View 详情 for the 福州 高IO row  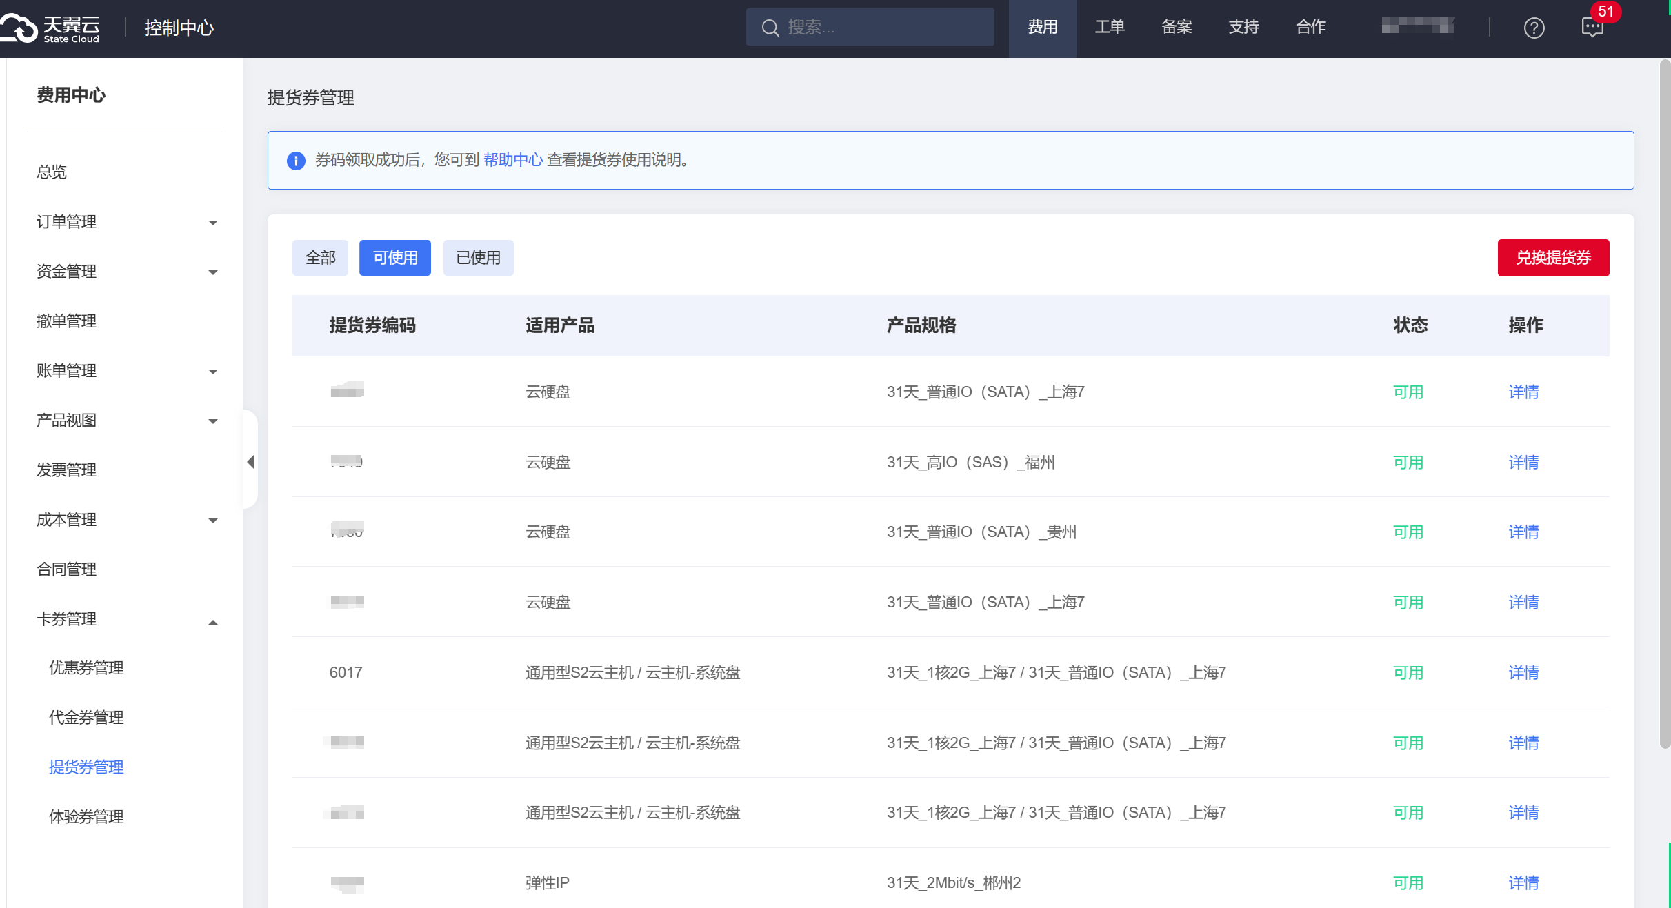pyautogui.click(x=1523, y=463)
